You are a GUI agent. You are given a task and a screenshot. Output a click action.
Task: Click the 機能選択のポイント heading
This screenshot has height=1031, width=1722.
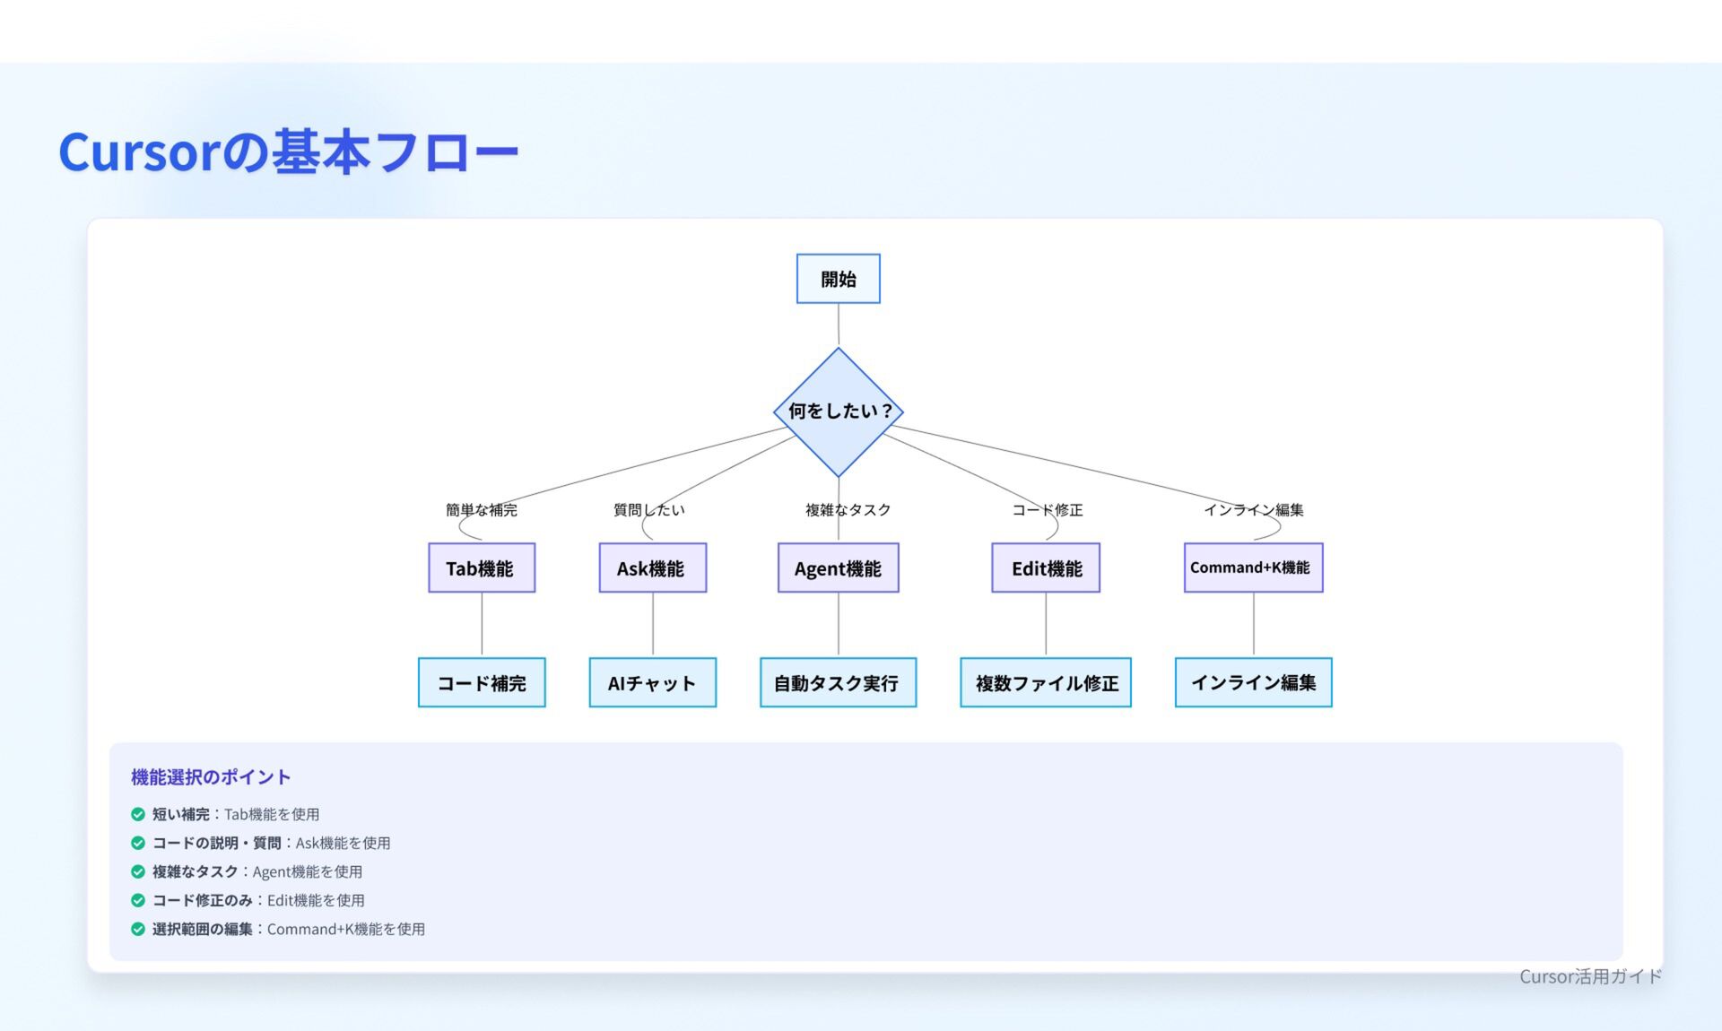click(x=211, y=777)
